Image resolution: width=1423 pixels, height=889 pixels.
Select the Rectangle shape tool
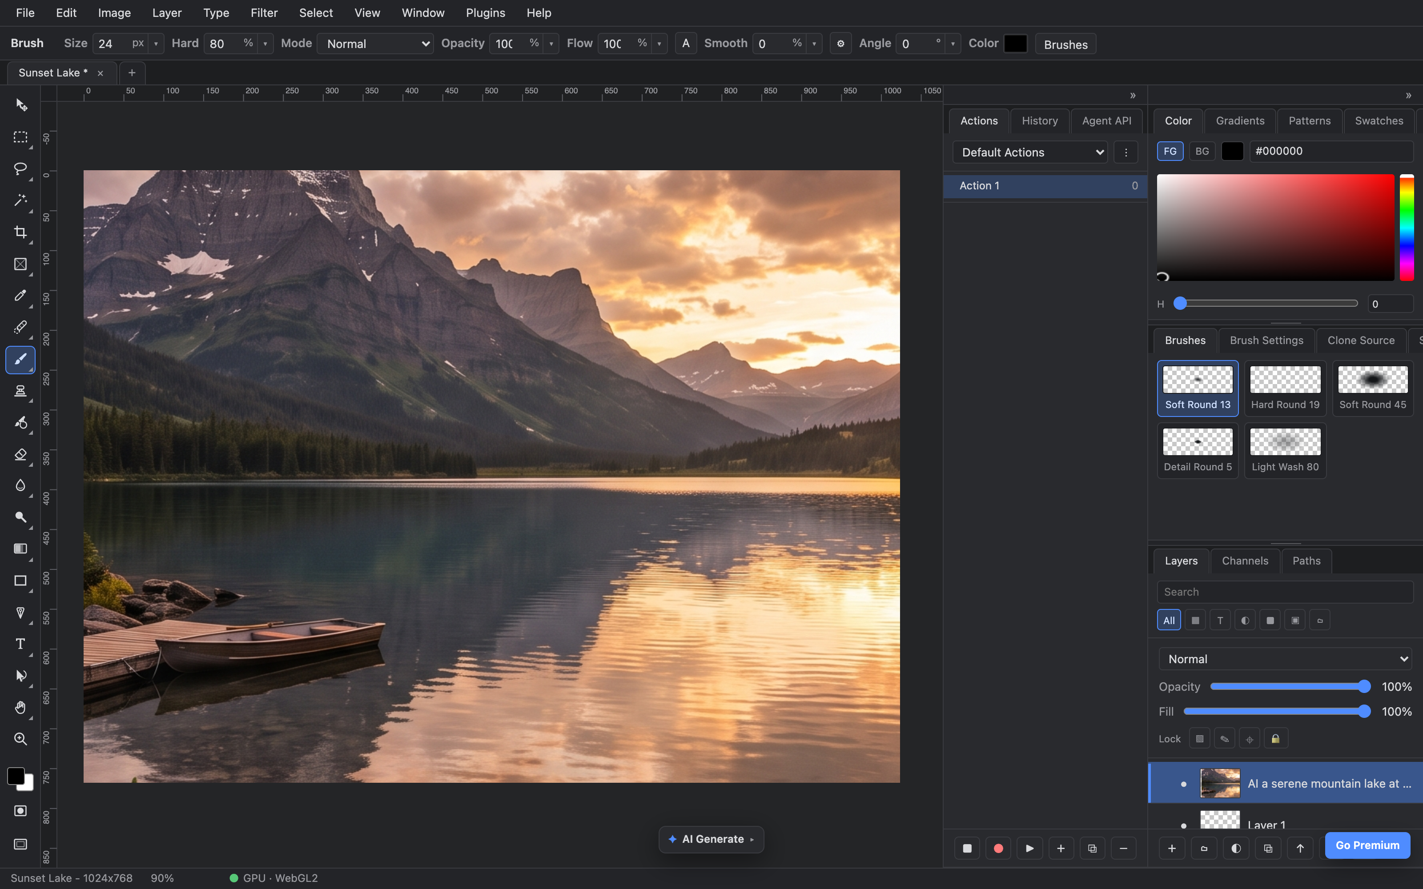tap(20, 581)
